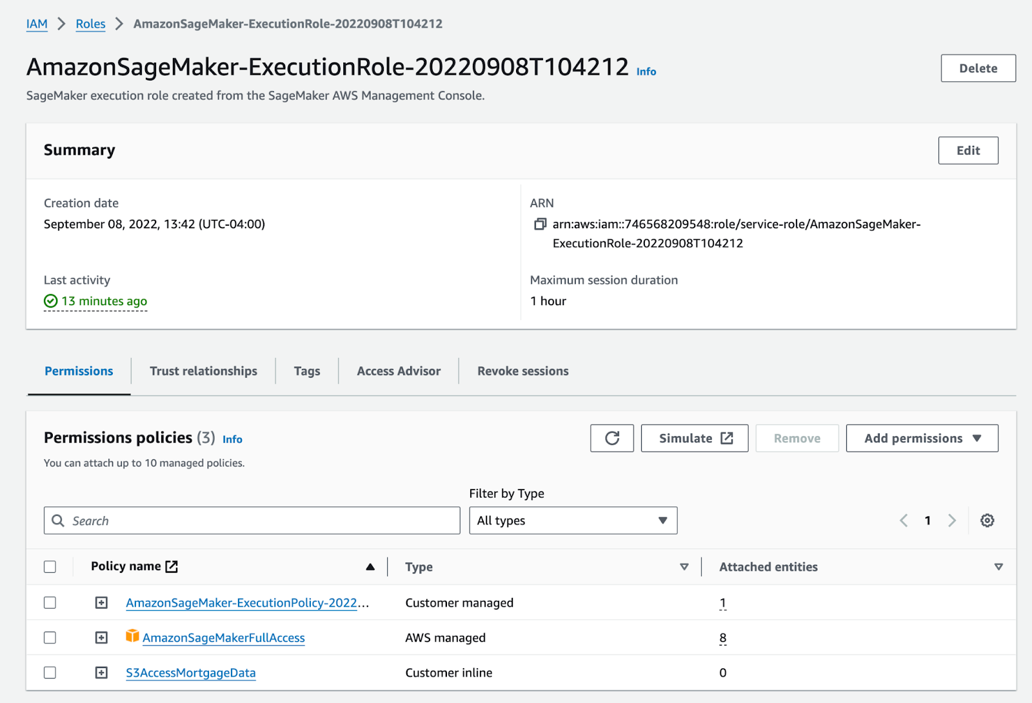1032x703 pixels.
Task: Click the Remove button
Action: pyautogui.click(x=797, y=439)
